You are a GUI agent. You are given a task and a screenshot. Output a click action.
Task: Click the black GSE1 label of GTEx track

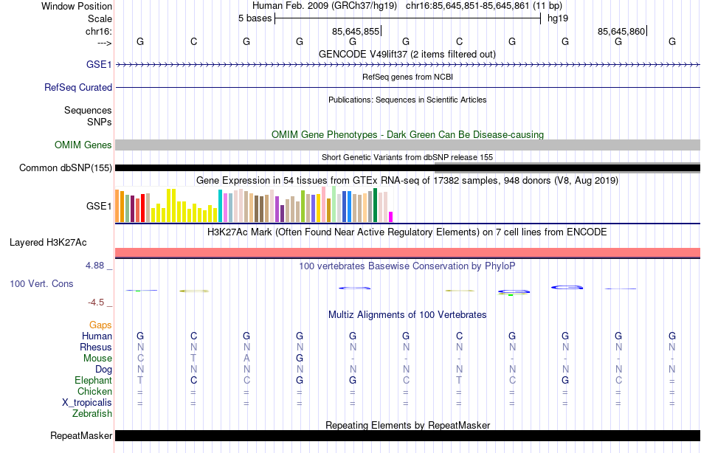[x=99, y=206]
